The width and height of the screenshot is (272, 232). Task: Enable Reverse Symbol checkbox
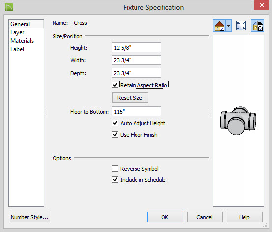pos(115,169)
